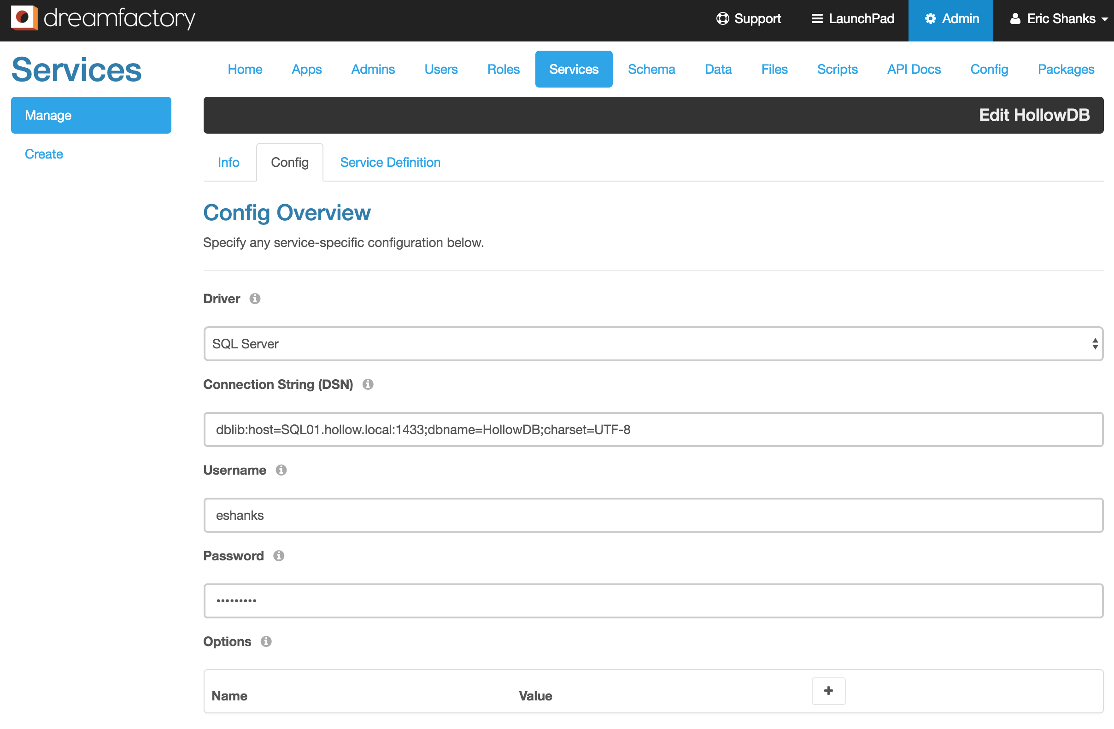1114x729 pixels.
Task: Click the Services page heading
Action: (76, 69)
